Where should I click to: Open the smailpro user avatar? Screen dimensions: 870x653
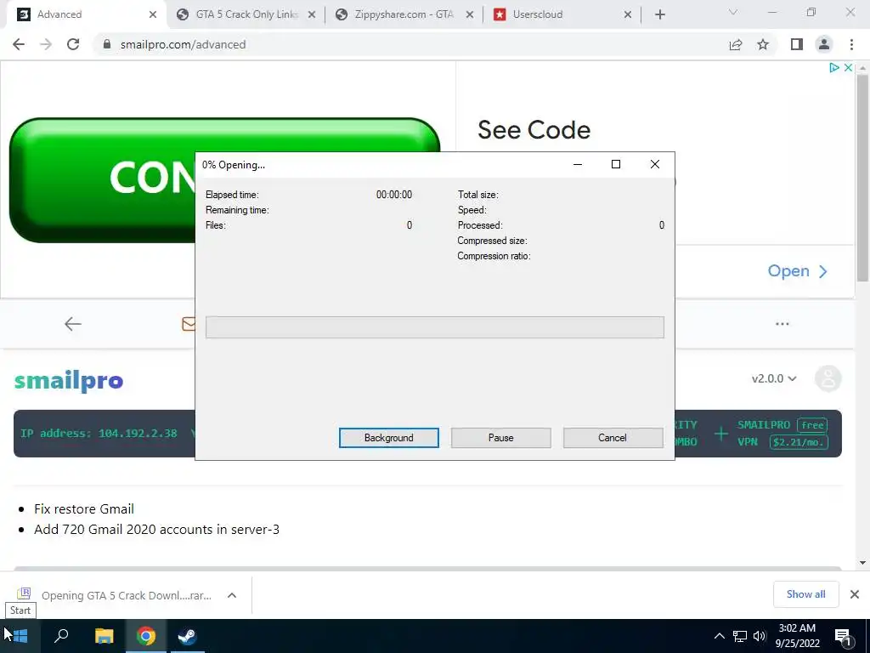click(828, 378)
